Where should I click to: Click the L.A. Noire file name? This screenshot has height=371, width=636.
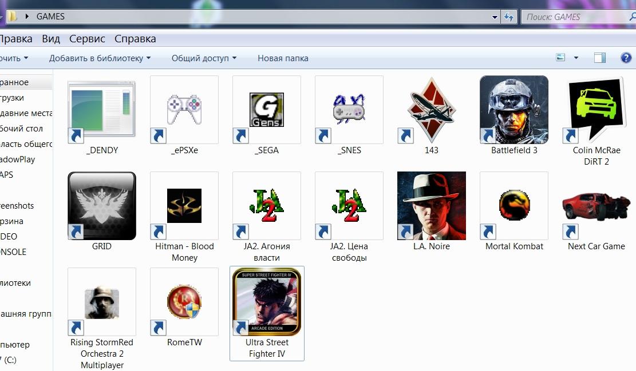point(432,246)
